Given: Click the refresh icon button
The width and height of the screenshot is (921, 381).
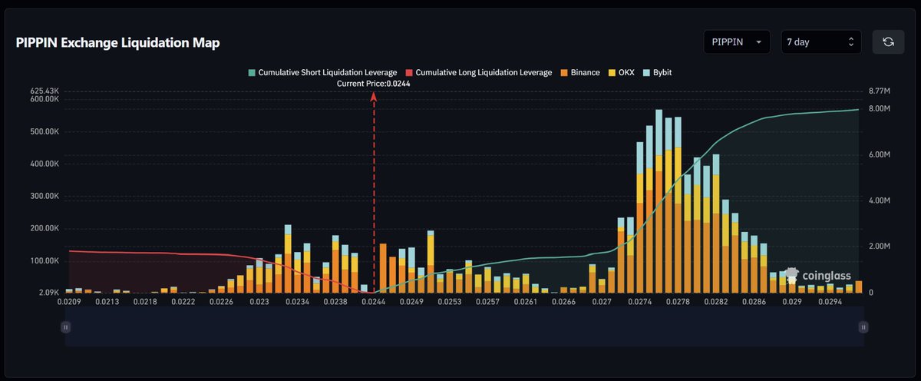Looking at the screenshot, I should tap(888, 41).
